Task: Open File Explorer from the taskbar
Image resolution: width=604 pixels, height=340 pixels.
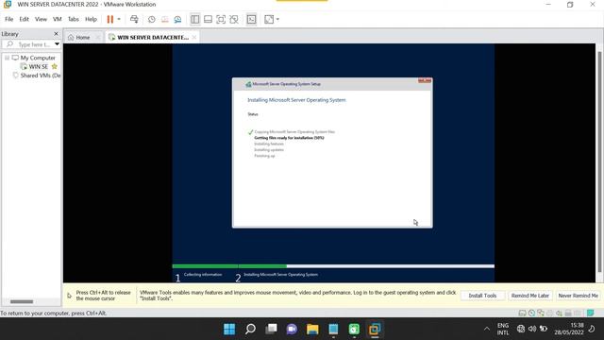Action: pos(312,329)
